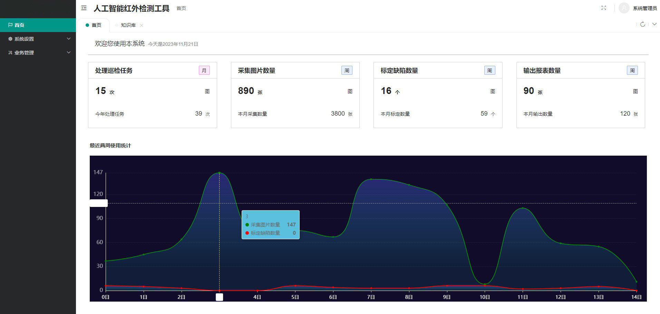Click the 月 badge on 处理巡检任务
The width and height of the screenshot is (660, 314).
(204, 71)
